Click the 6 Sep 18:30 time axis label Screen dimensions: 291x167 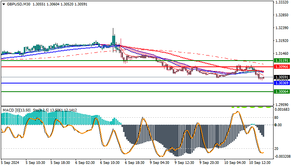135,163
